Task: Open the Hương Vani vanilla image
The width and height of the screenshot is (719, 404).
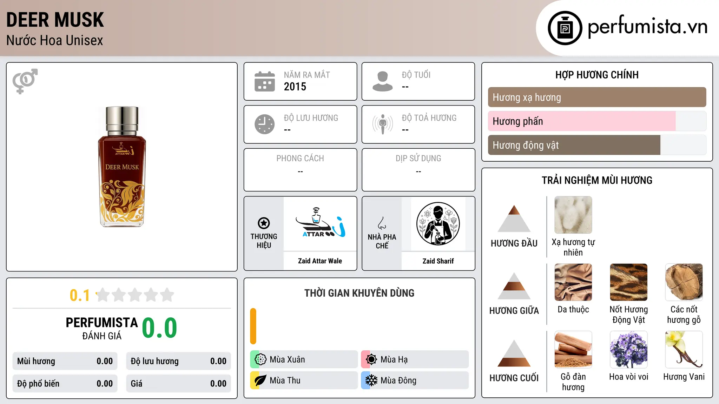Action: 684,350
